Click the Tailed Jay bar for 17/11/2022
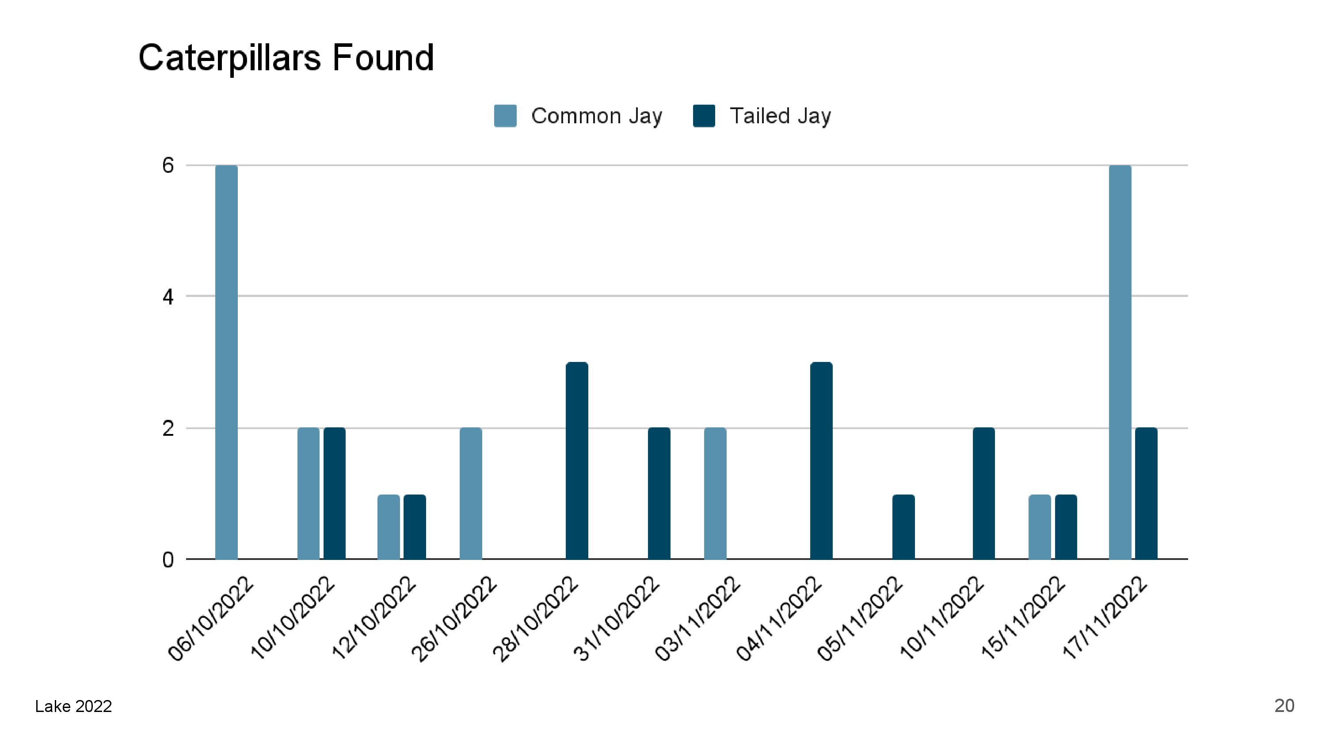The height and width of the screenshot is (746, 1326). (x=1146, y=493)
